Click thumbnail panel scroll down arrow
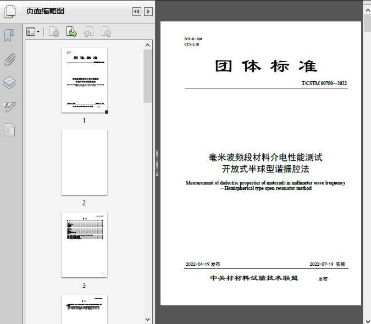This screenshot has width=371, height=324. tap(148, 320)
